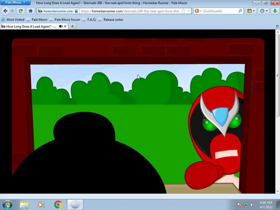Image resolution: width=280 pixels, height=210 pixels.
Task: Open Windows Explorer from the taskbar
Action: [24, 205]
